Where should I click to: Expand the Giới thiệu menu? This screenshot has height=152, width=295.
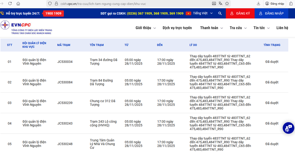point(145,28)
